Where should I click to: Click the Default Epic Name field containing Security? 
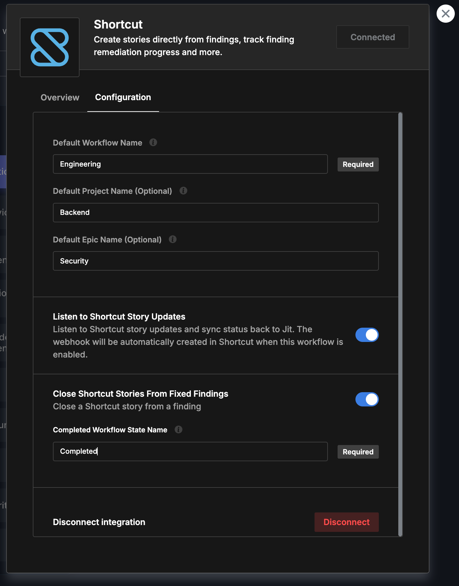pyautogui.click(x=216, y=261)
